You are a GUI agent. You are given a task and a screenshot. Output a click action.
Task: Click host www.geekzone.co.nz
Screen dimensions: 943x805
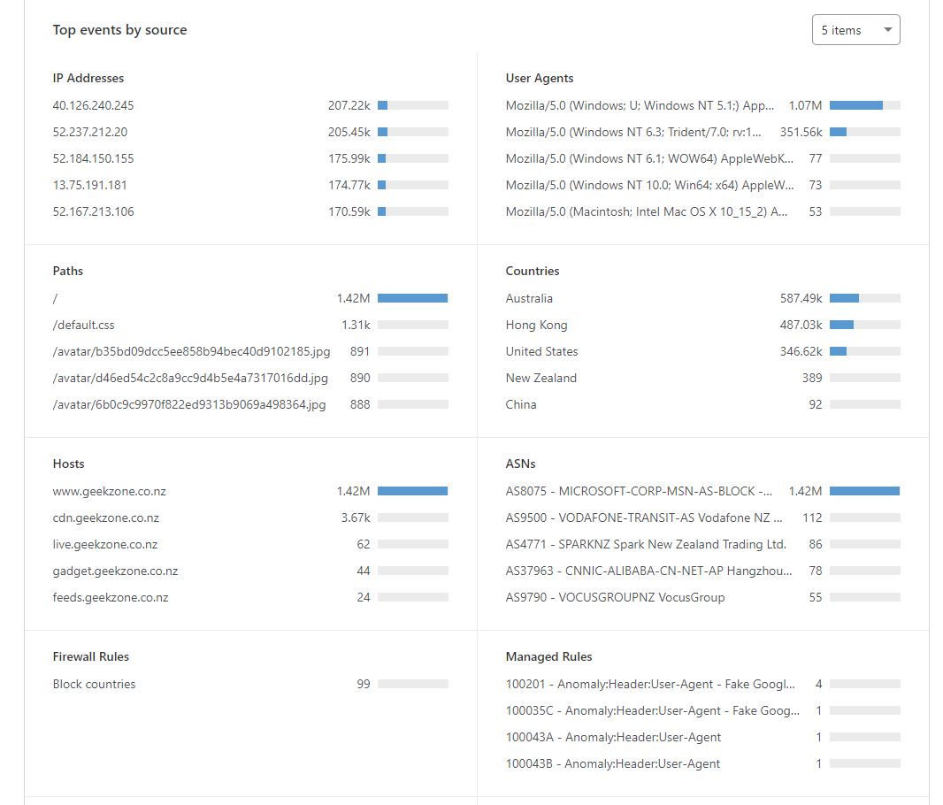[109, 491]
